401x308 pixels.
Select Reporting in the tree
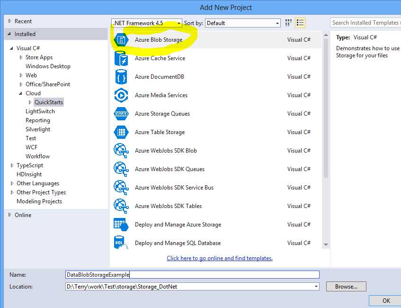click(x=38, y=120)
